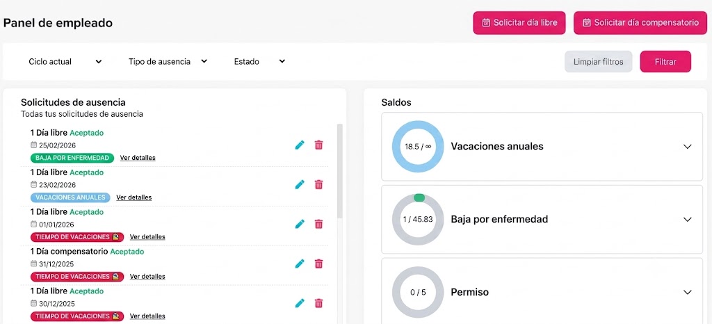
Task: Click calendar icon next to 01/01/2026
Action: point(33,224)
